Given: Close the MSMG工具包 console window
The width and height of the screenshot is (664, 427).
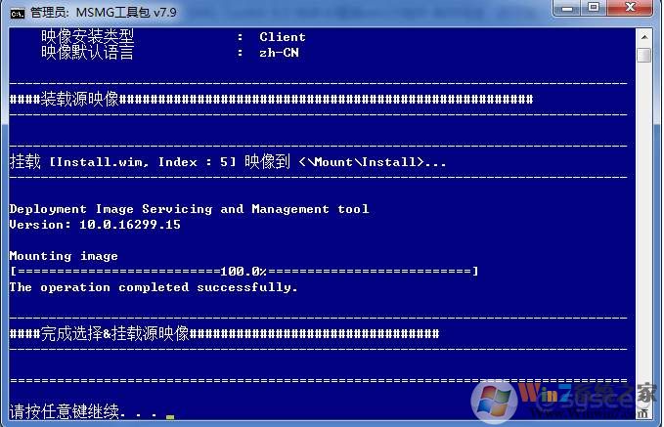Looking at the screenshot, I should pos(633,9).
